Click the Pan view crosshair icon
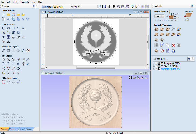Image resolution: width=196 pixels, height=134 pixels. pyautogui.click(x=114, y=6)
